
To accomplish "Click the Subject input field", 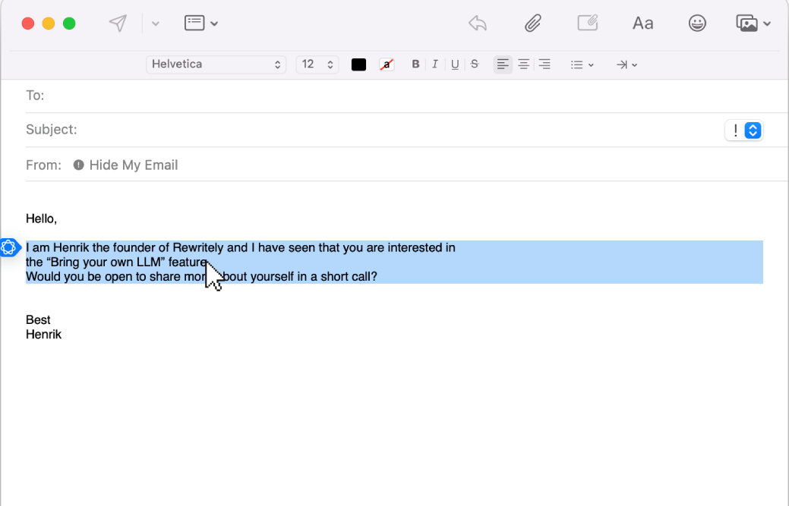I will (x=228, y=130).
